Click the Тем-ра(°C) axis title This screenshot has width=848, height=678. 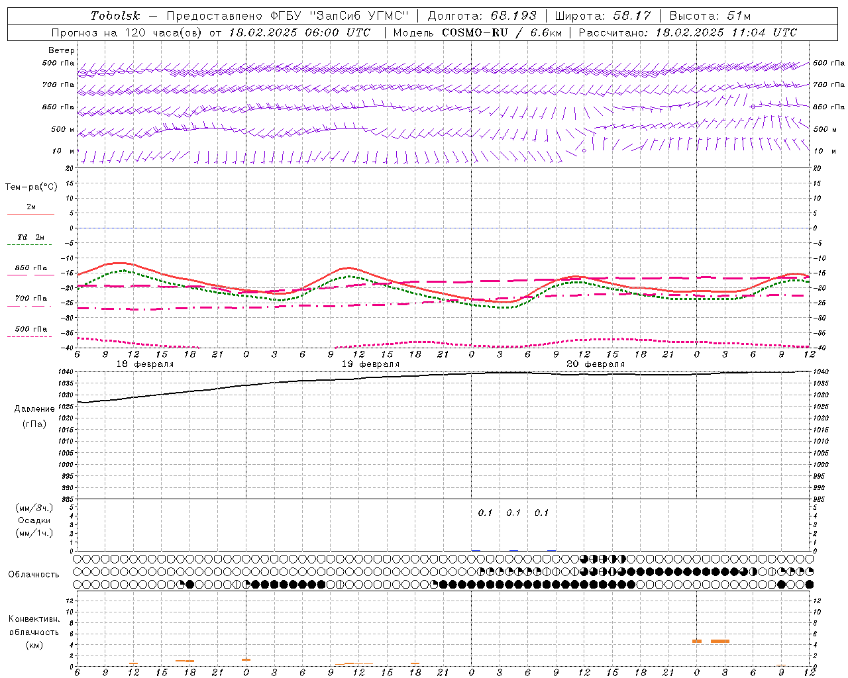coord(31,187)
